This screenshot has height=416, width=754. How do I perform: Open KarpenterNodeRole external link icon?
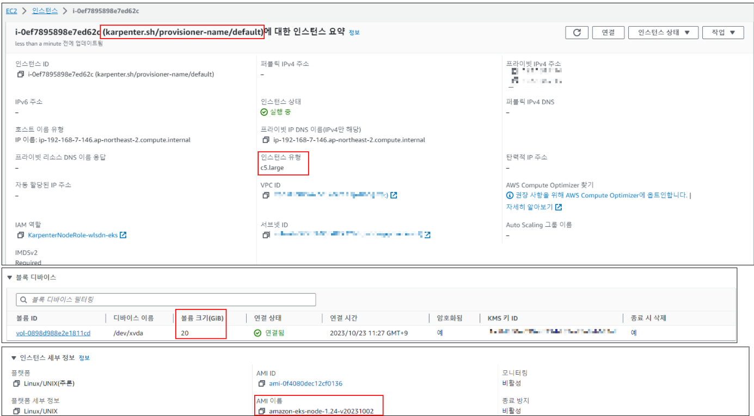click(123, 235)
